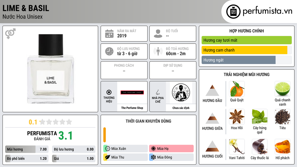Image resolution: width=297 pixels, height=167 pixels.
Task: Click the Mùa Xuân flower icon
Action: [108, 149]
